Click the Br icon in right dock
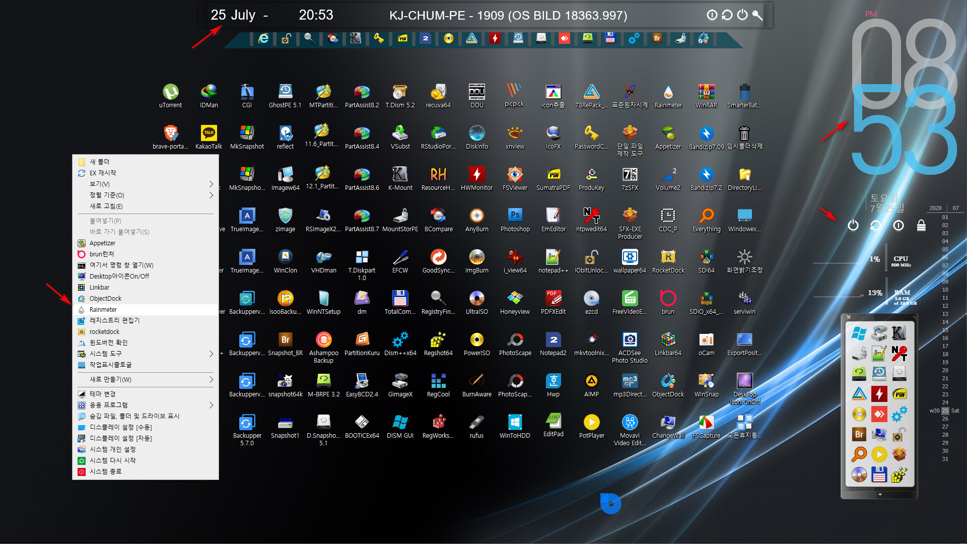 [859, 434]
